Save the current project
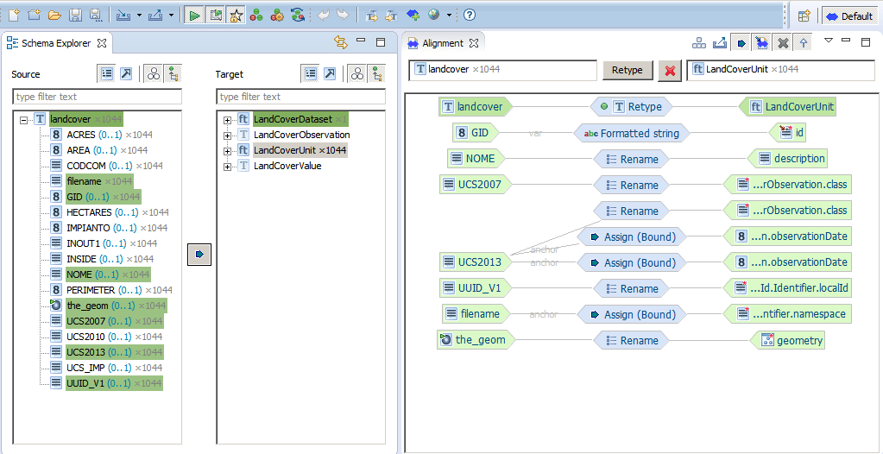Image resolution: width=883 pixels, height=454 pixels. click(75, 16)
